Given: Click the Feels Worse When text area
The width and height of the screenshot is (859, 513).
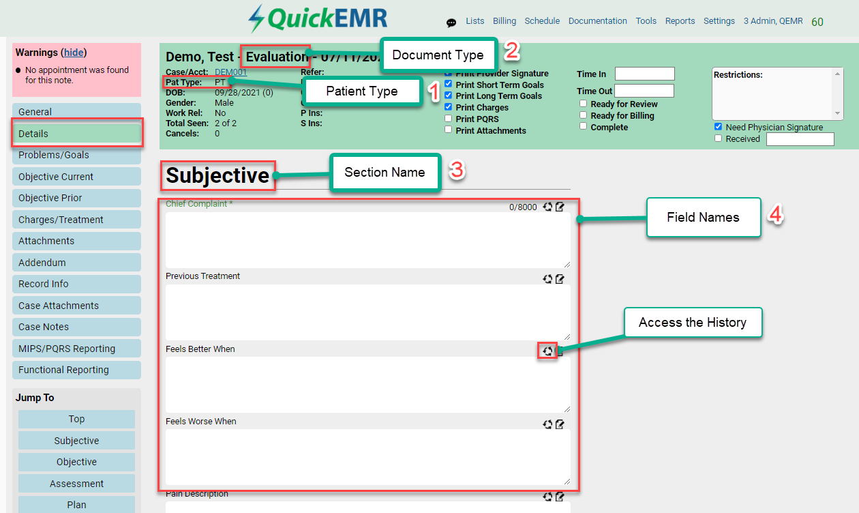Looking at the screenshot, I should point(368,457).
